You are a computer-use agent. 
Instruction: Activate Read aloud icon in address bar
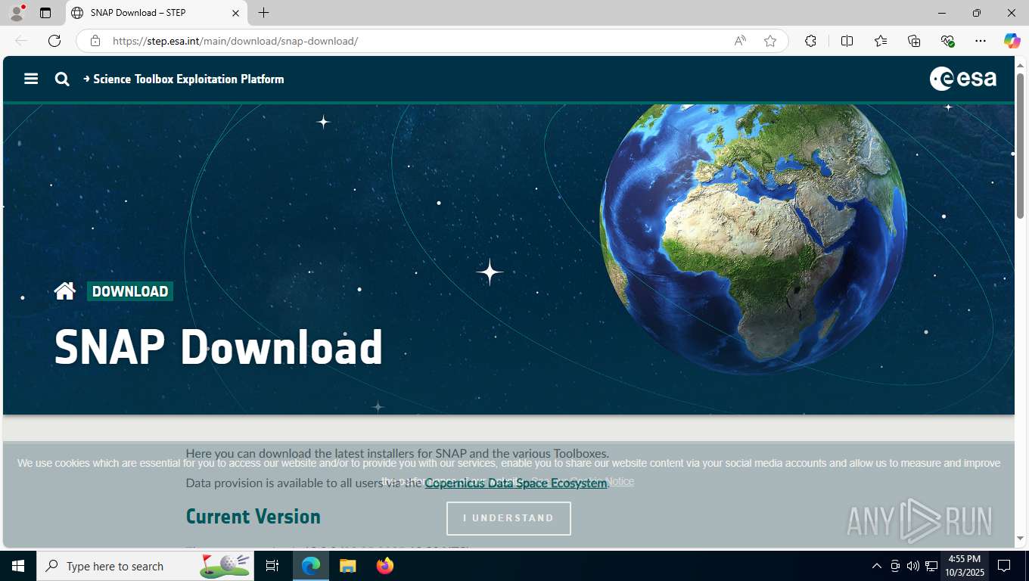[x=740, y=41]
